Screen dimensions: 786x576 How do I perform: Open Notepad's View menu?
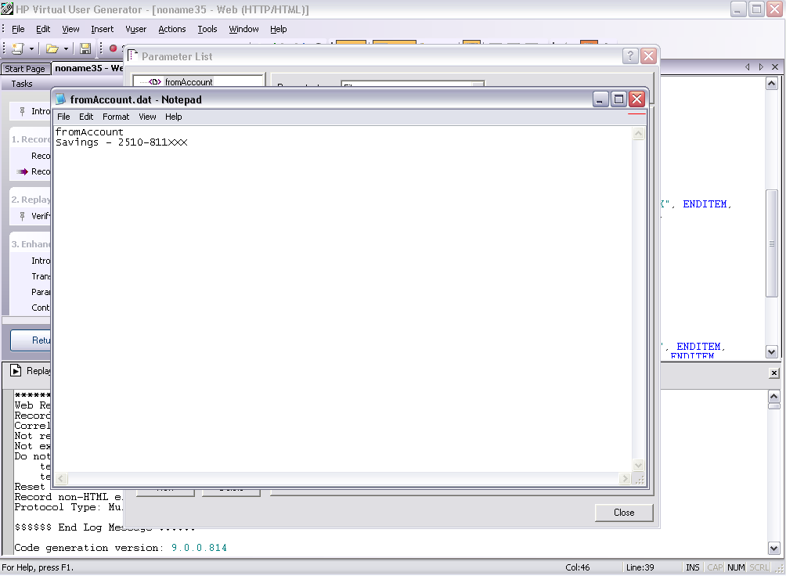pyautogui.click(x=147, y=117)
